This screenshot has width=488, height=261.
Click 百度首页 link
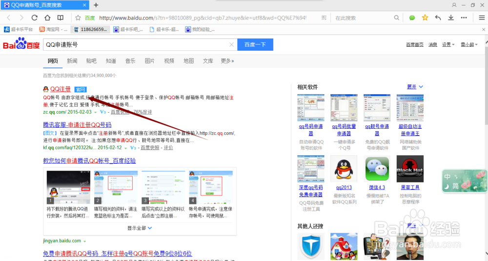coord(414,44)
